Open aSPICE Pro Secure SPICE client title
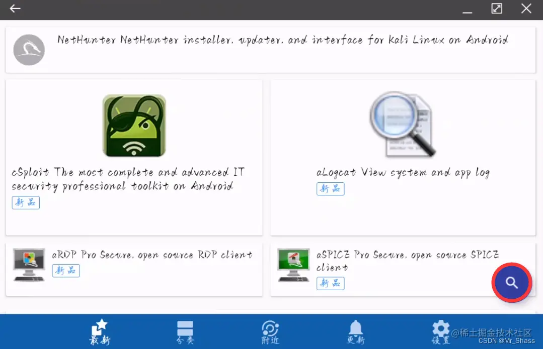The width and height of the screenshot is (543, 349). (x=408, y=261)
